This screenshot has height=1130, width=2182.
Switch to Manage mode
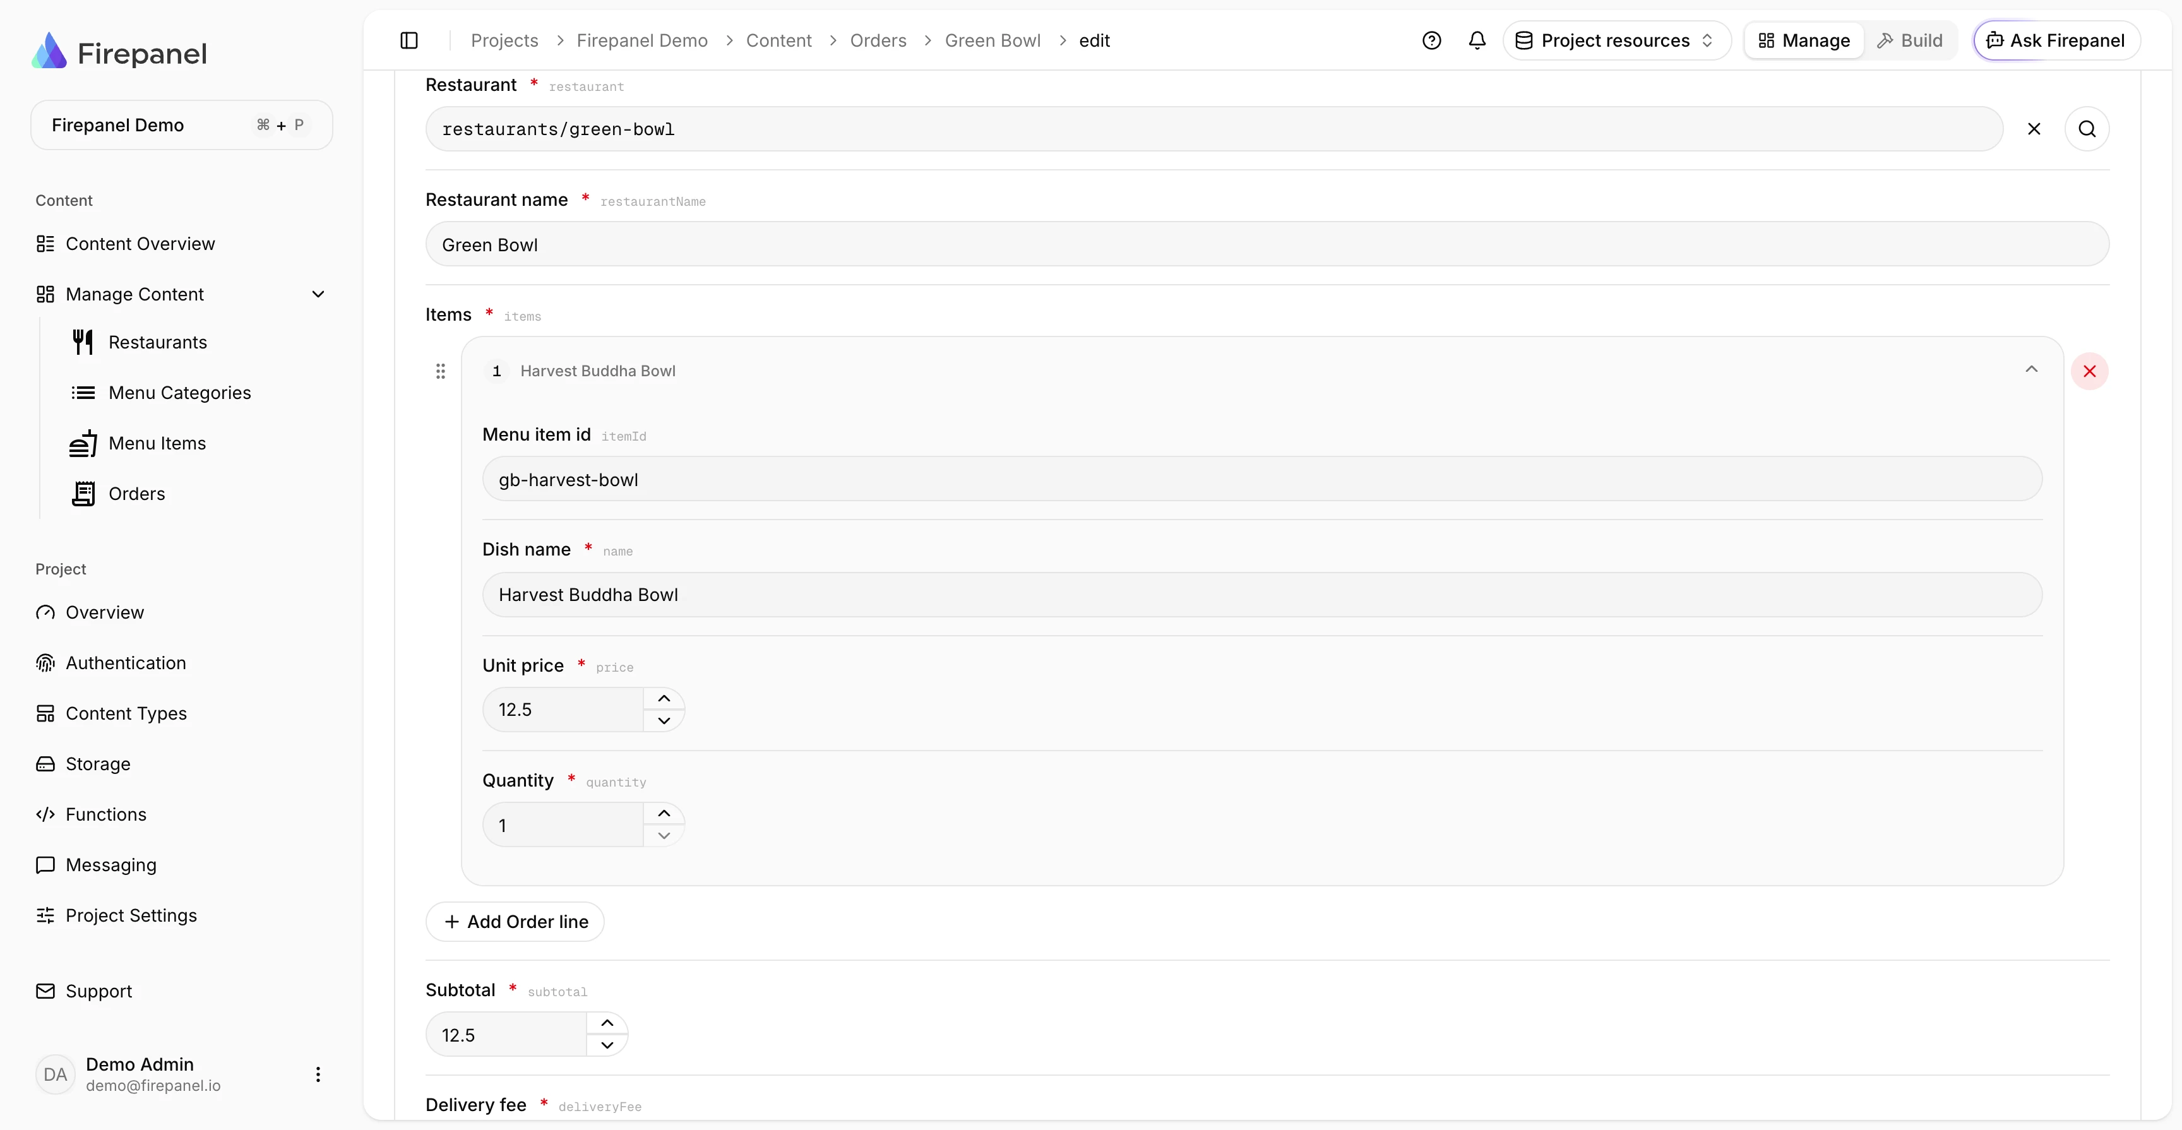point(1804,40)
